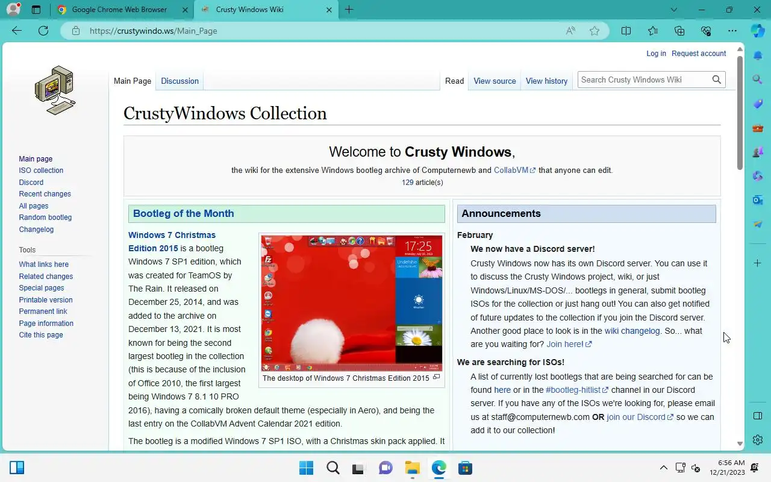
Task: Open the sidebar Outlook icon
Action: pos(758,200)
